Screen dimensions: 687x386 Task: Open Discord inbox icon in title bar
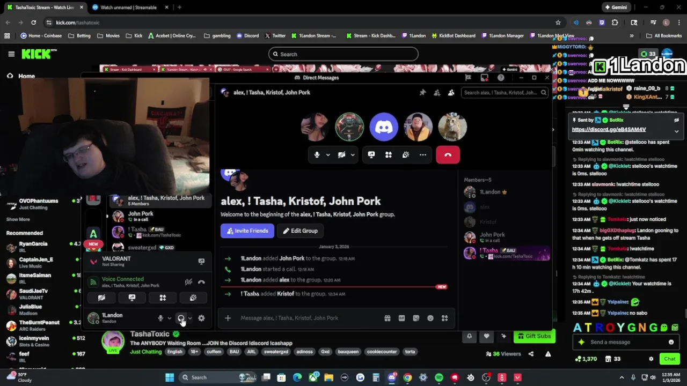(x=485, y=78)
